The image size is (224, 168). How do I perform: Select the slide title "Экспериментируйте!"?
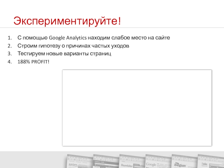point(67,21)
